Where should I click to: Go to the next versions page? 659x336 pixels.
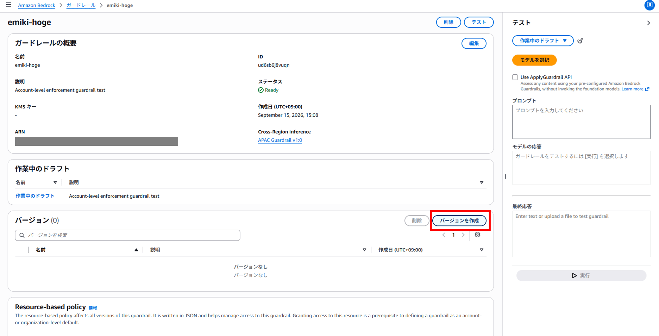463,235
